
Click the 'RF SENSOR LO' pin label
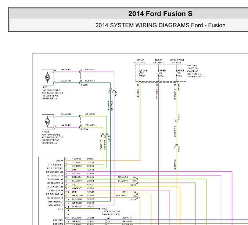point(55,172)
